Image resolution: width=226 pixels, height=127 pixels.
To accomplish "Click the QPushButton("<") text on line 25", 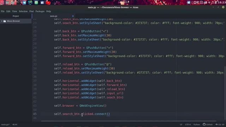I will (x=95, y=31).
